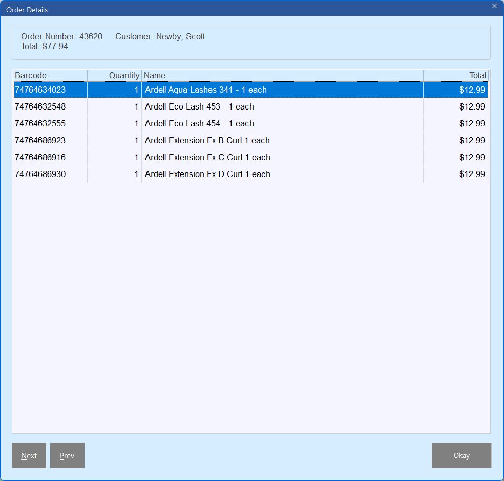Click the order Total: $77.94 text
This screenshot has width=504, height=481.
tap(45, 47)
